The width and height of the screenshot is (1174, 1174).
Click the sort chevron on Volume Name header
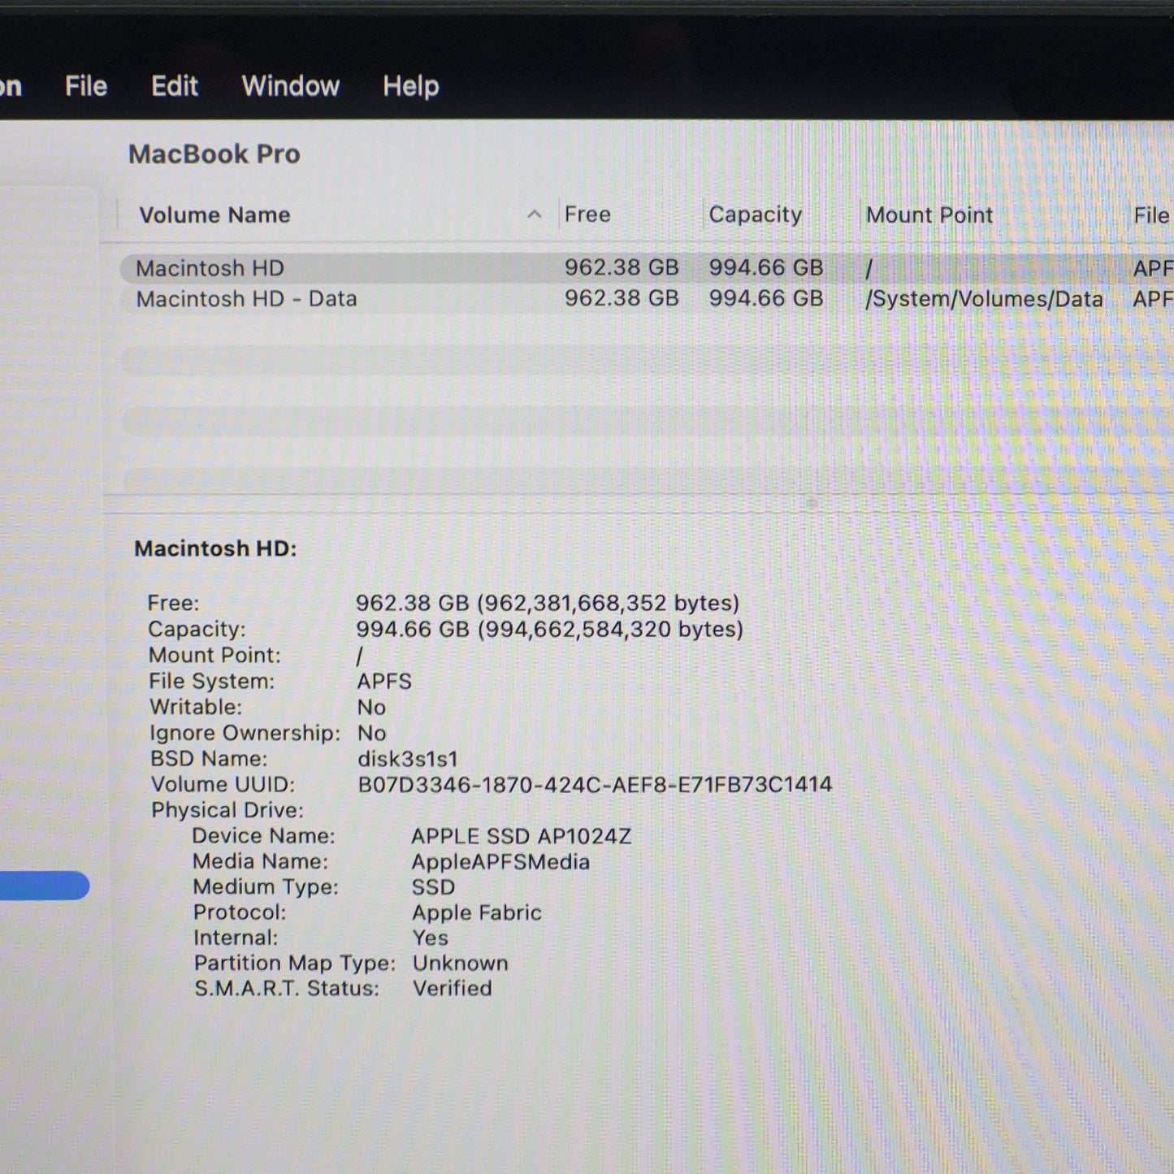click(535, 214)
